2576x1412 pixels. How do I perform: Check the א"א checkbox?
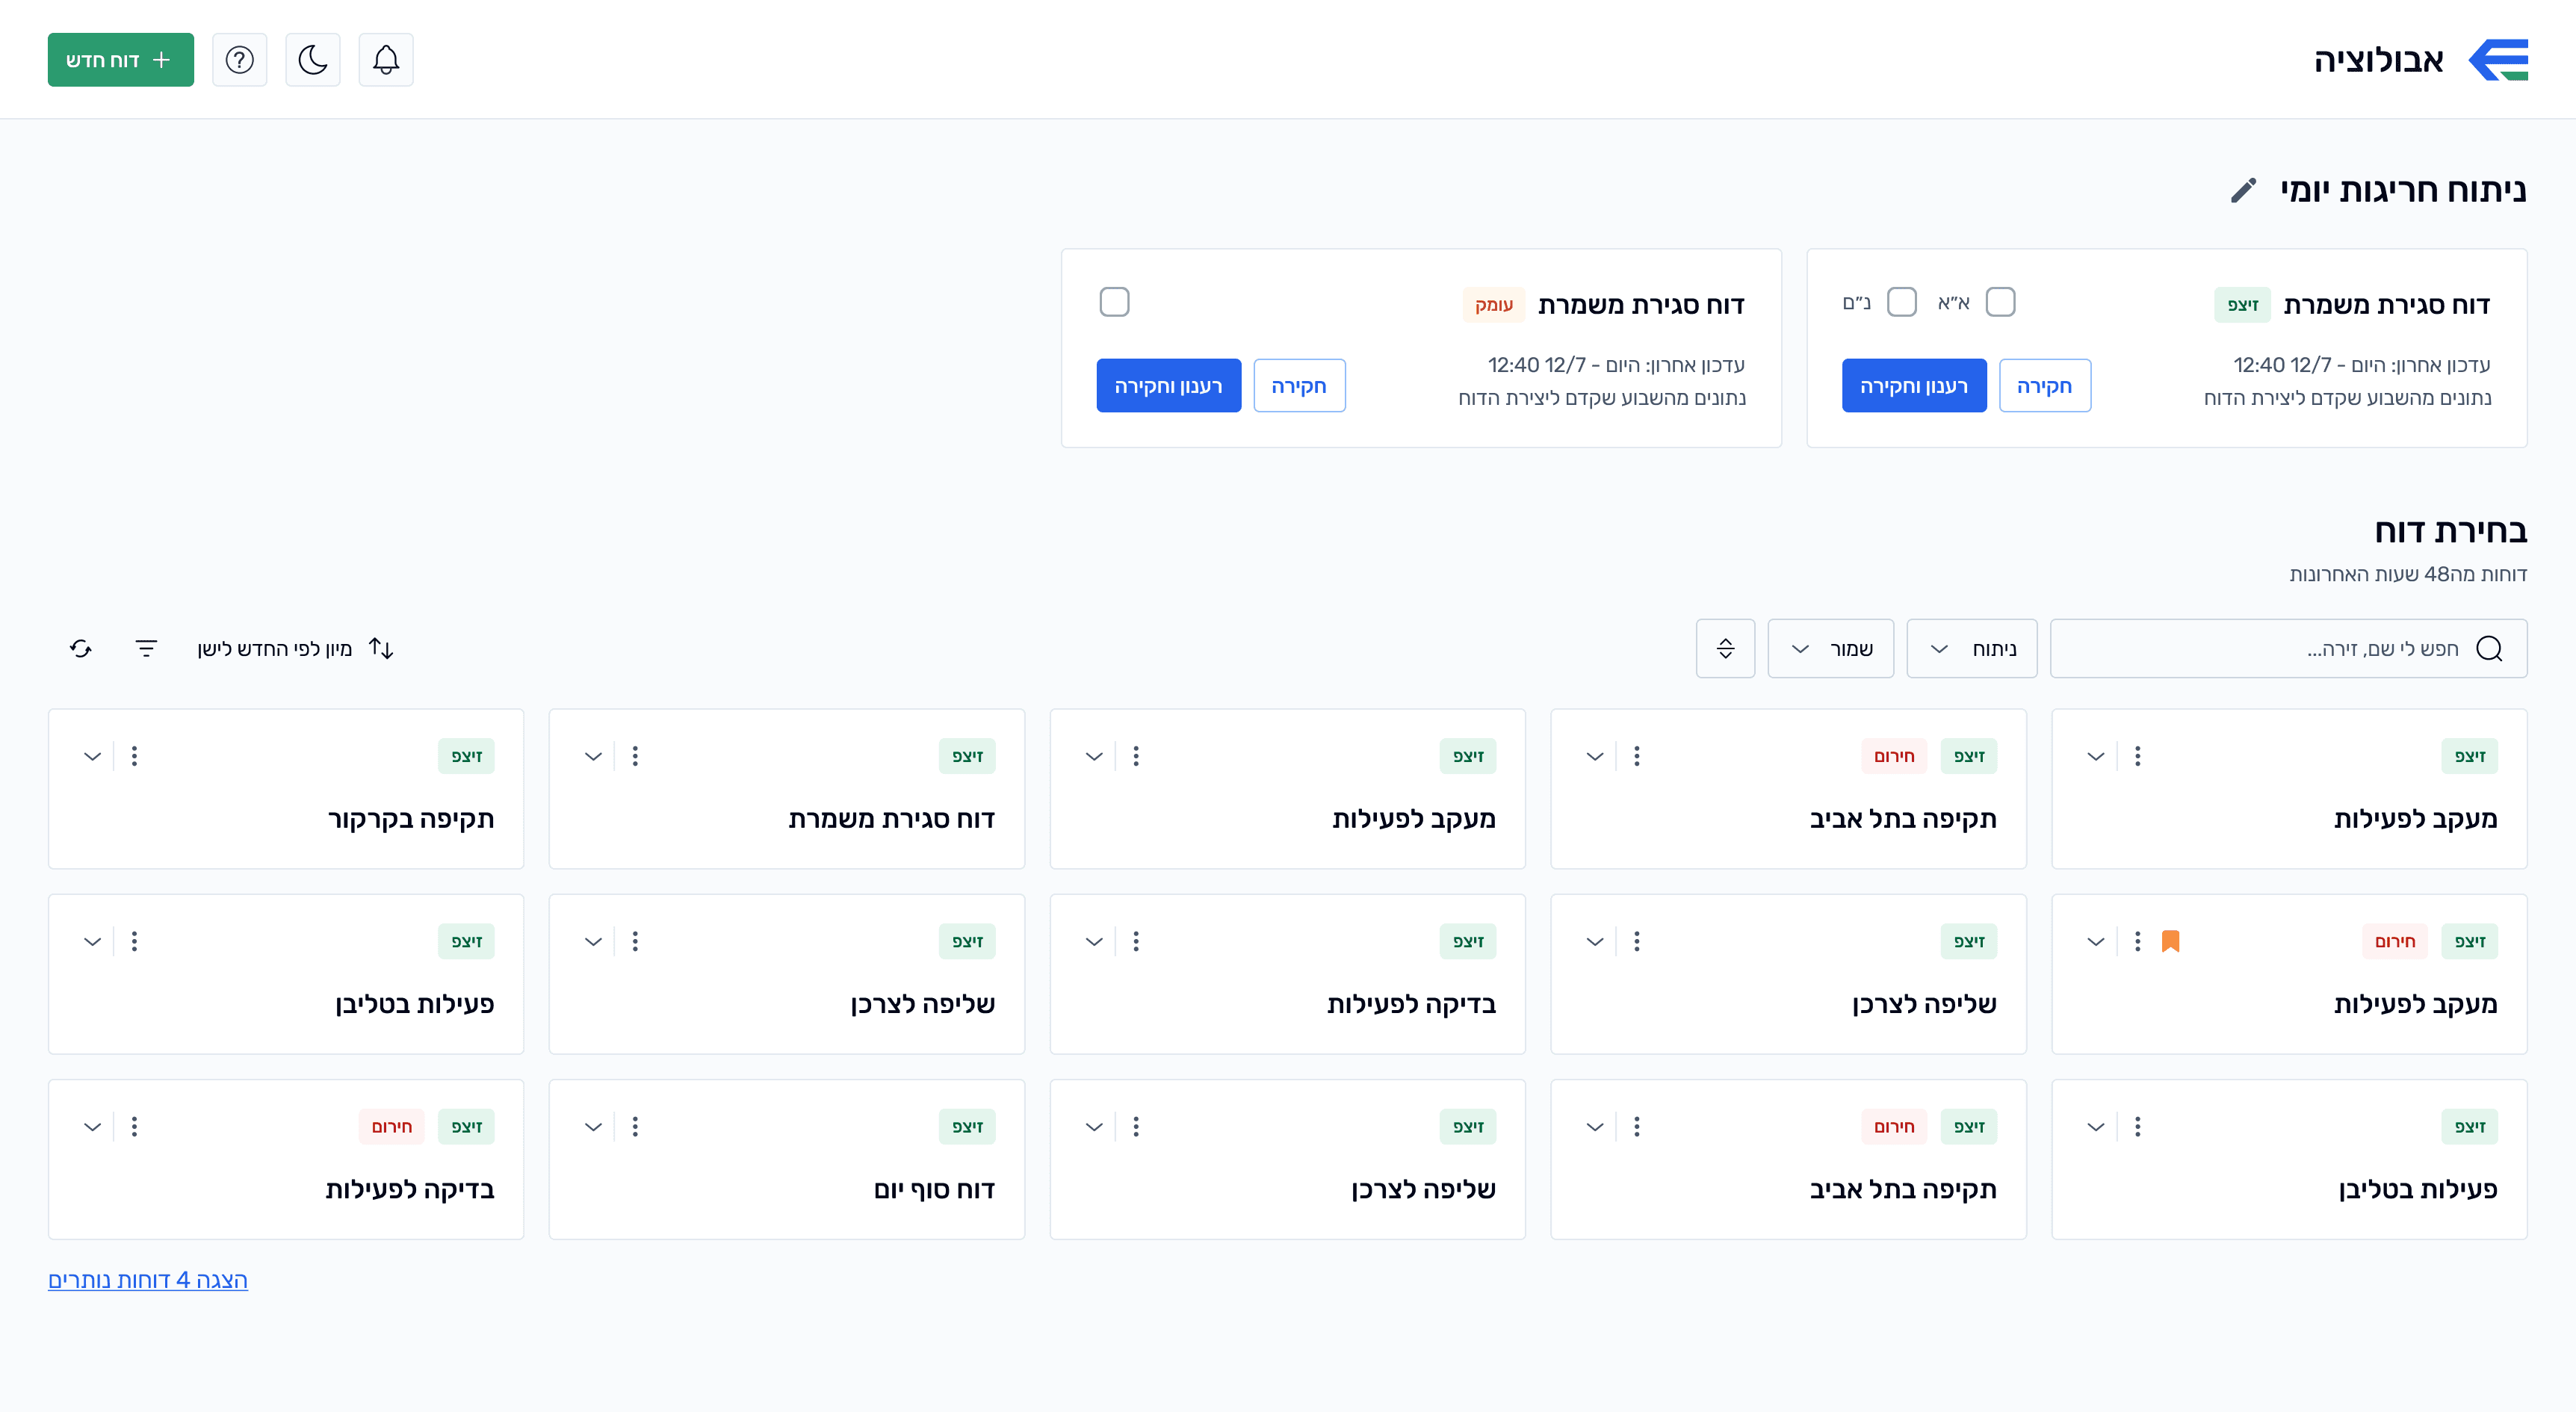click(2000, 302)
